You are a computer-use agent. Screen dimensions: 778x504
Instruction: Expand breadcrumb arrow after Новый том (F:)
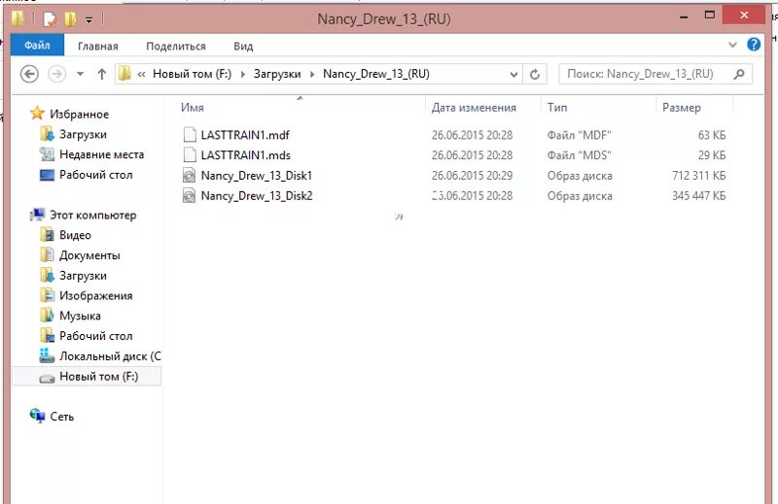click(x=242, y=75)
